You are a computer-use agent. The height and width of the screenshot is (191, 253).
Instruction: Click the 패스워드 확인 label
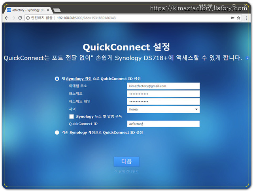click(79, 101)
